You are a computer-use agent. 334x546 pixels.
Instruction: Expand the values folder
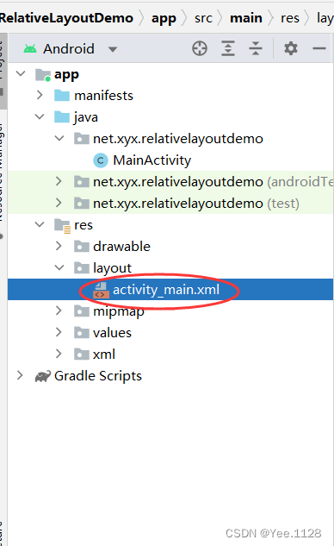pyautogui.click(x=59, y=333)
